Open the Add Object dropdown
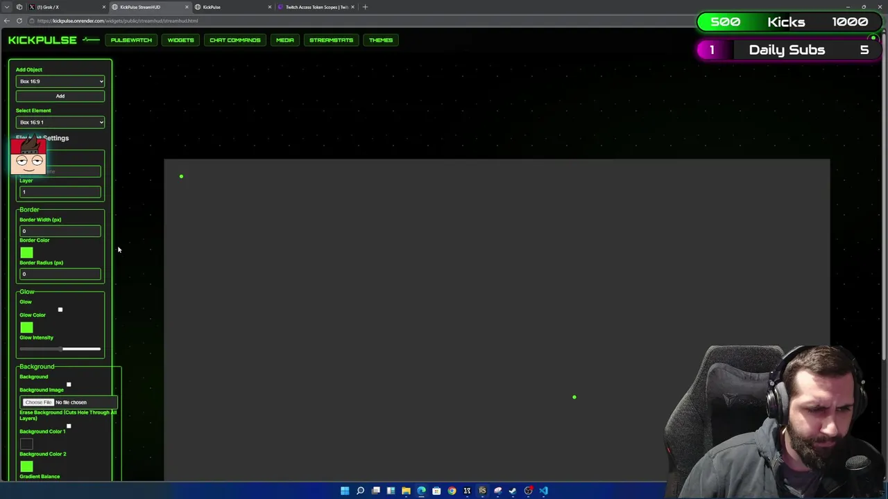This screenshot has width=888, height=499. click(60, 81)
